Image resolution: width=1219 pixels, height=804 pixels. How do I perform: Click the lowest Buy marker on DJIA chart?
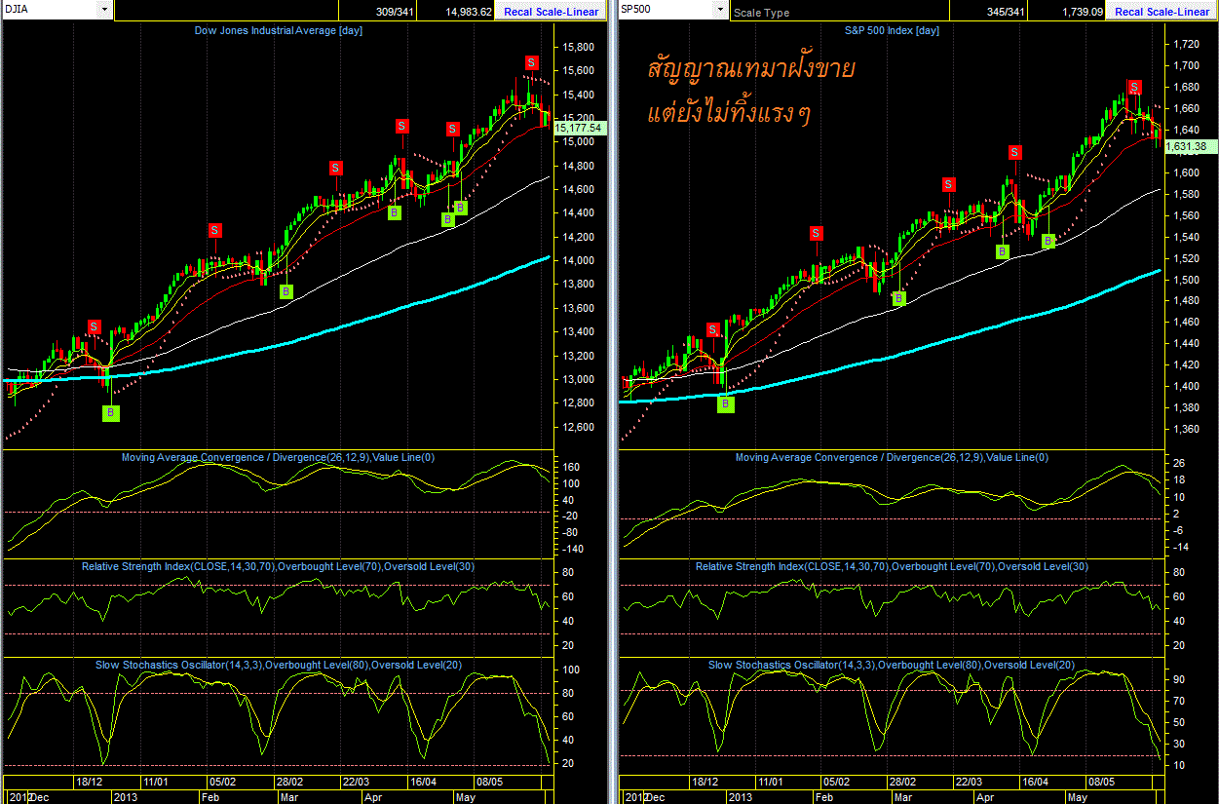coord(111,413)
